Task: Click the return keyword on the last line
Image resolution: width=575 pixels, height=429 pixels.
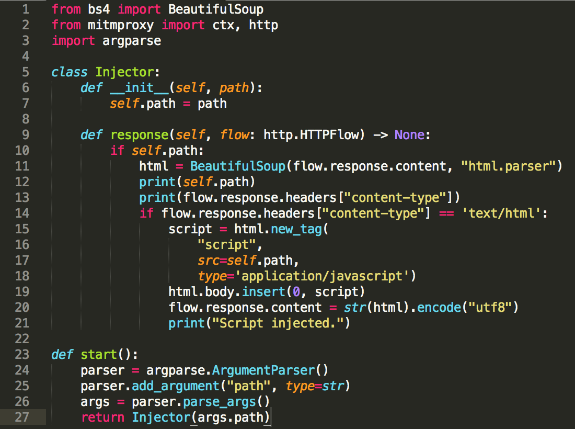Action: [102, 417]
